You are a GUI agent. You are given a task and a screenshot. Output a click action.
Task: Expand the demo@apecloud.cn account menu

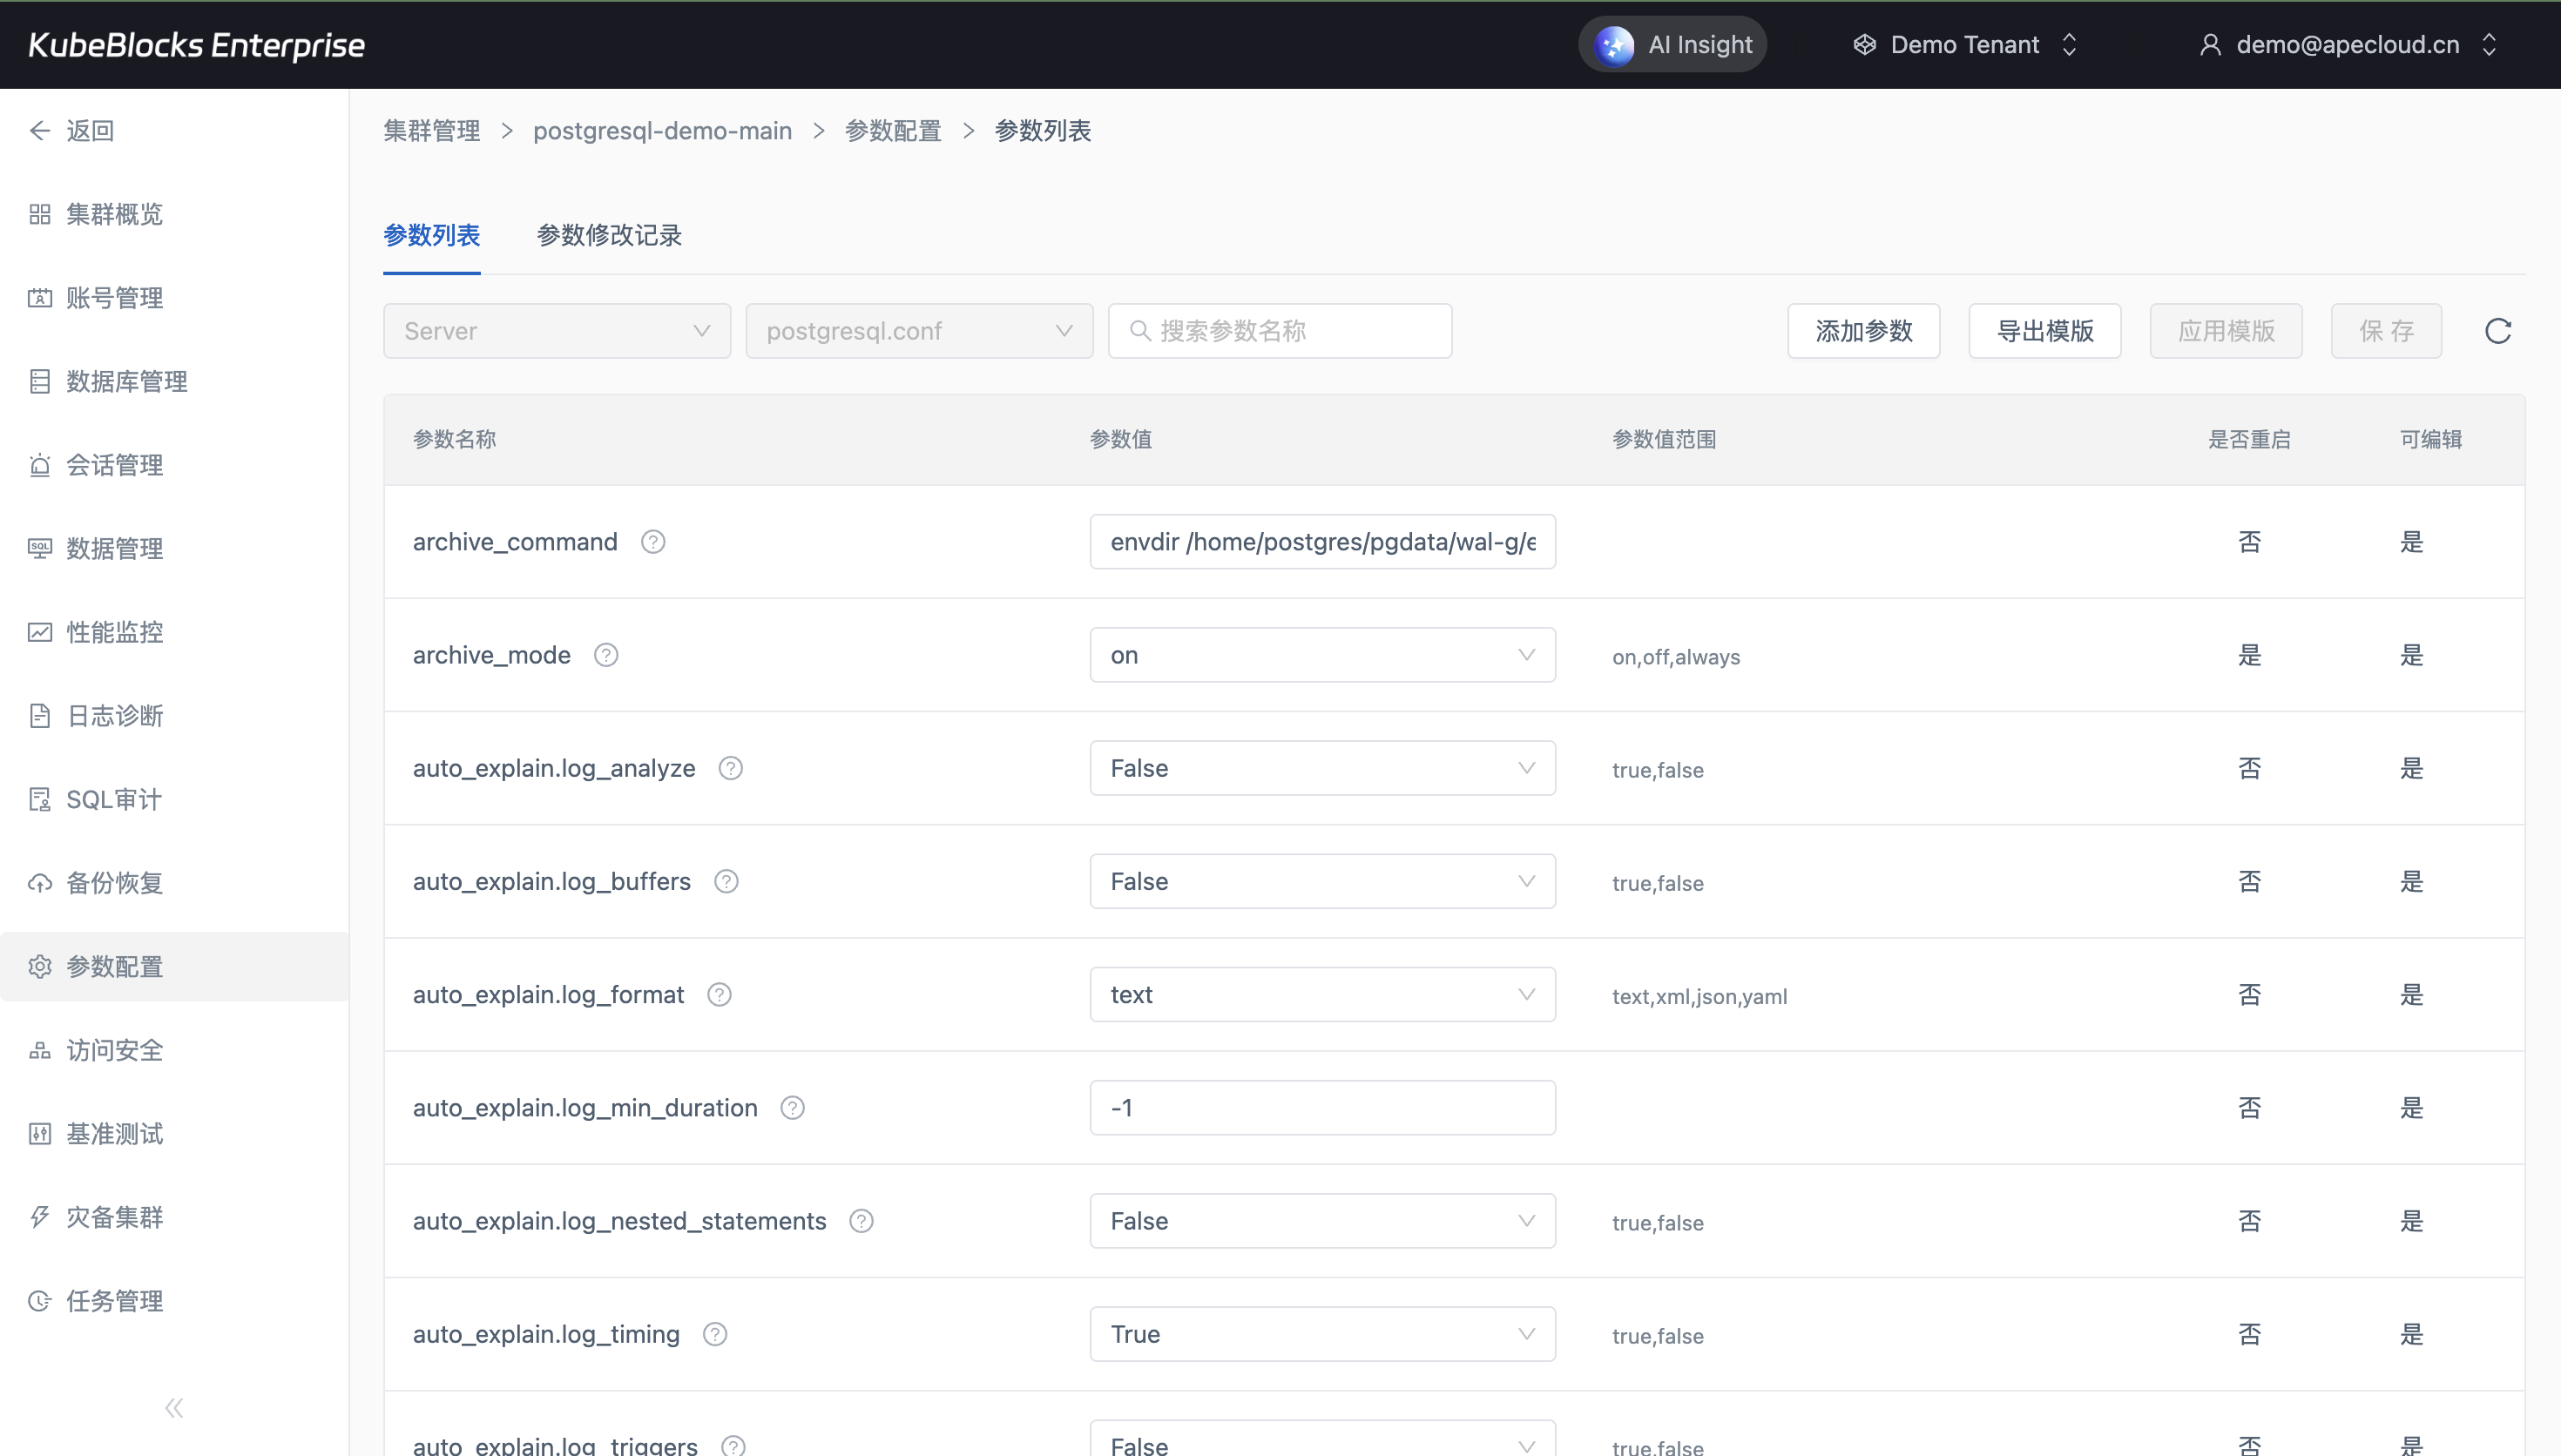[2347, 45]
